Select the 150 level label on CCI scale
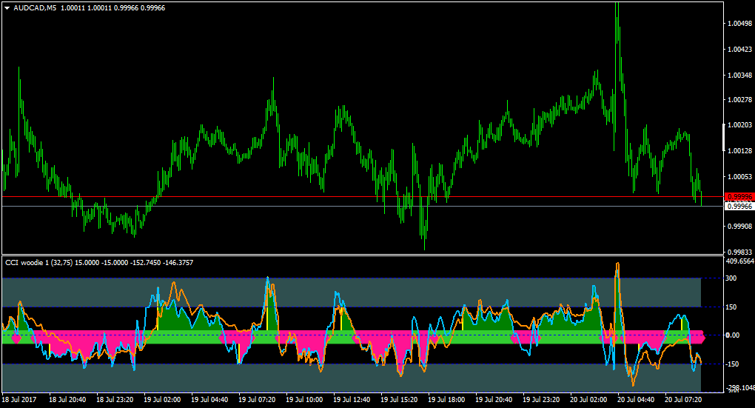Viewport: 755px width, 408px height. [x=731, y=307]
